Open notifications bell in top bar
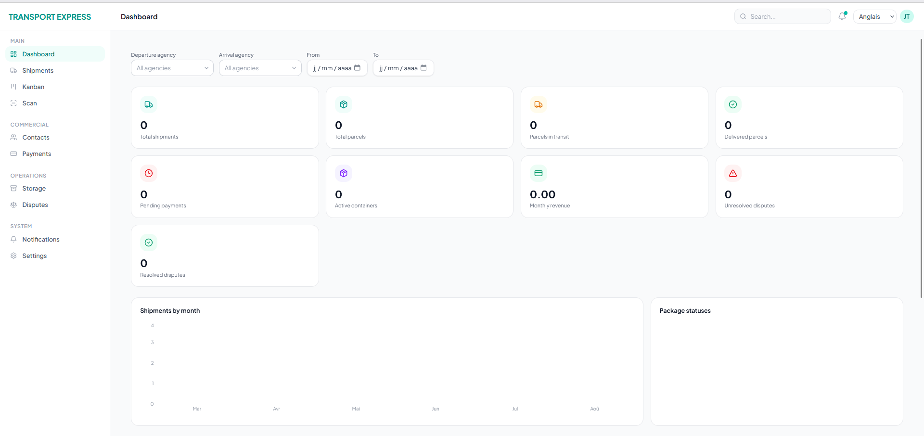 coord(842,16)
